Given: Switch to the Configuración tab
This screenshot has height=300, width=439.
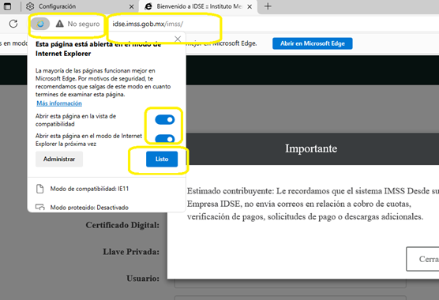Looking at the screenshot, I should point(80,6).
